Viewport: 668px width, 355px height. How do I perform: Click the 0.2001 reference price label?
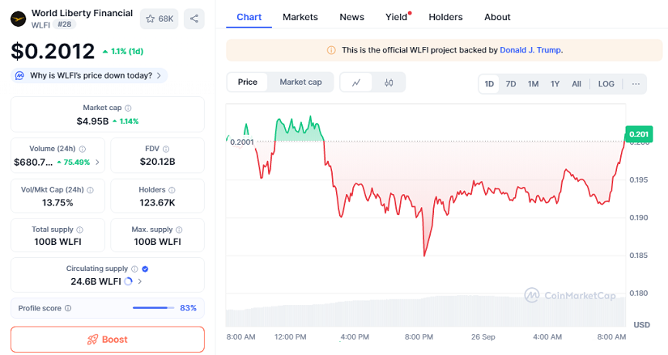click(x=242, y=142)
